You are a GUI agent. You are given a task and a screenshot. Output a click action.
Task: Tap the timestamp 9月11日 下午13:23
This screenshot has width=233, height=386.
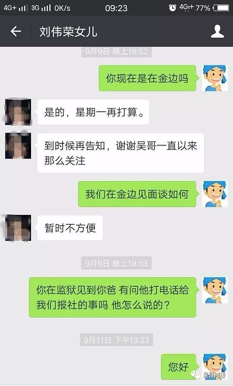(x=116, y=340)
